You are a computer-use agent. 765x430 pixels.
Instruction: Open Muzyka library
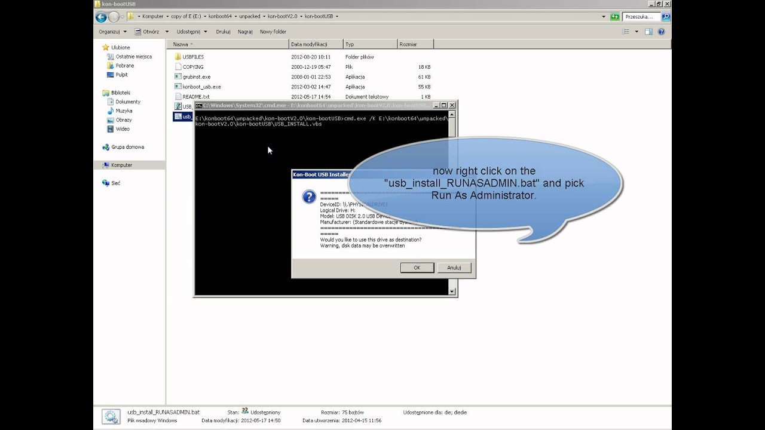tap(120, 110)
